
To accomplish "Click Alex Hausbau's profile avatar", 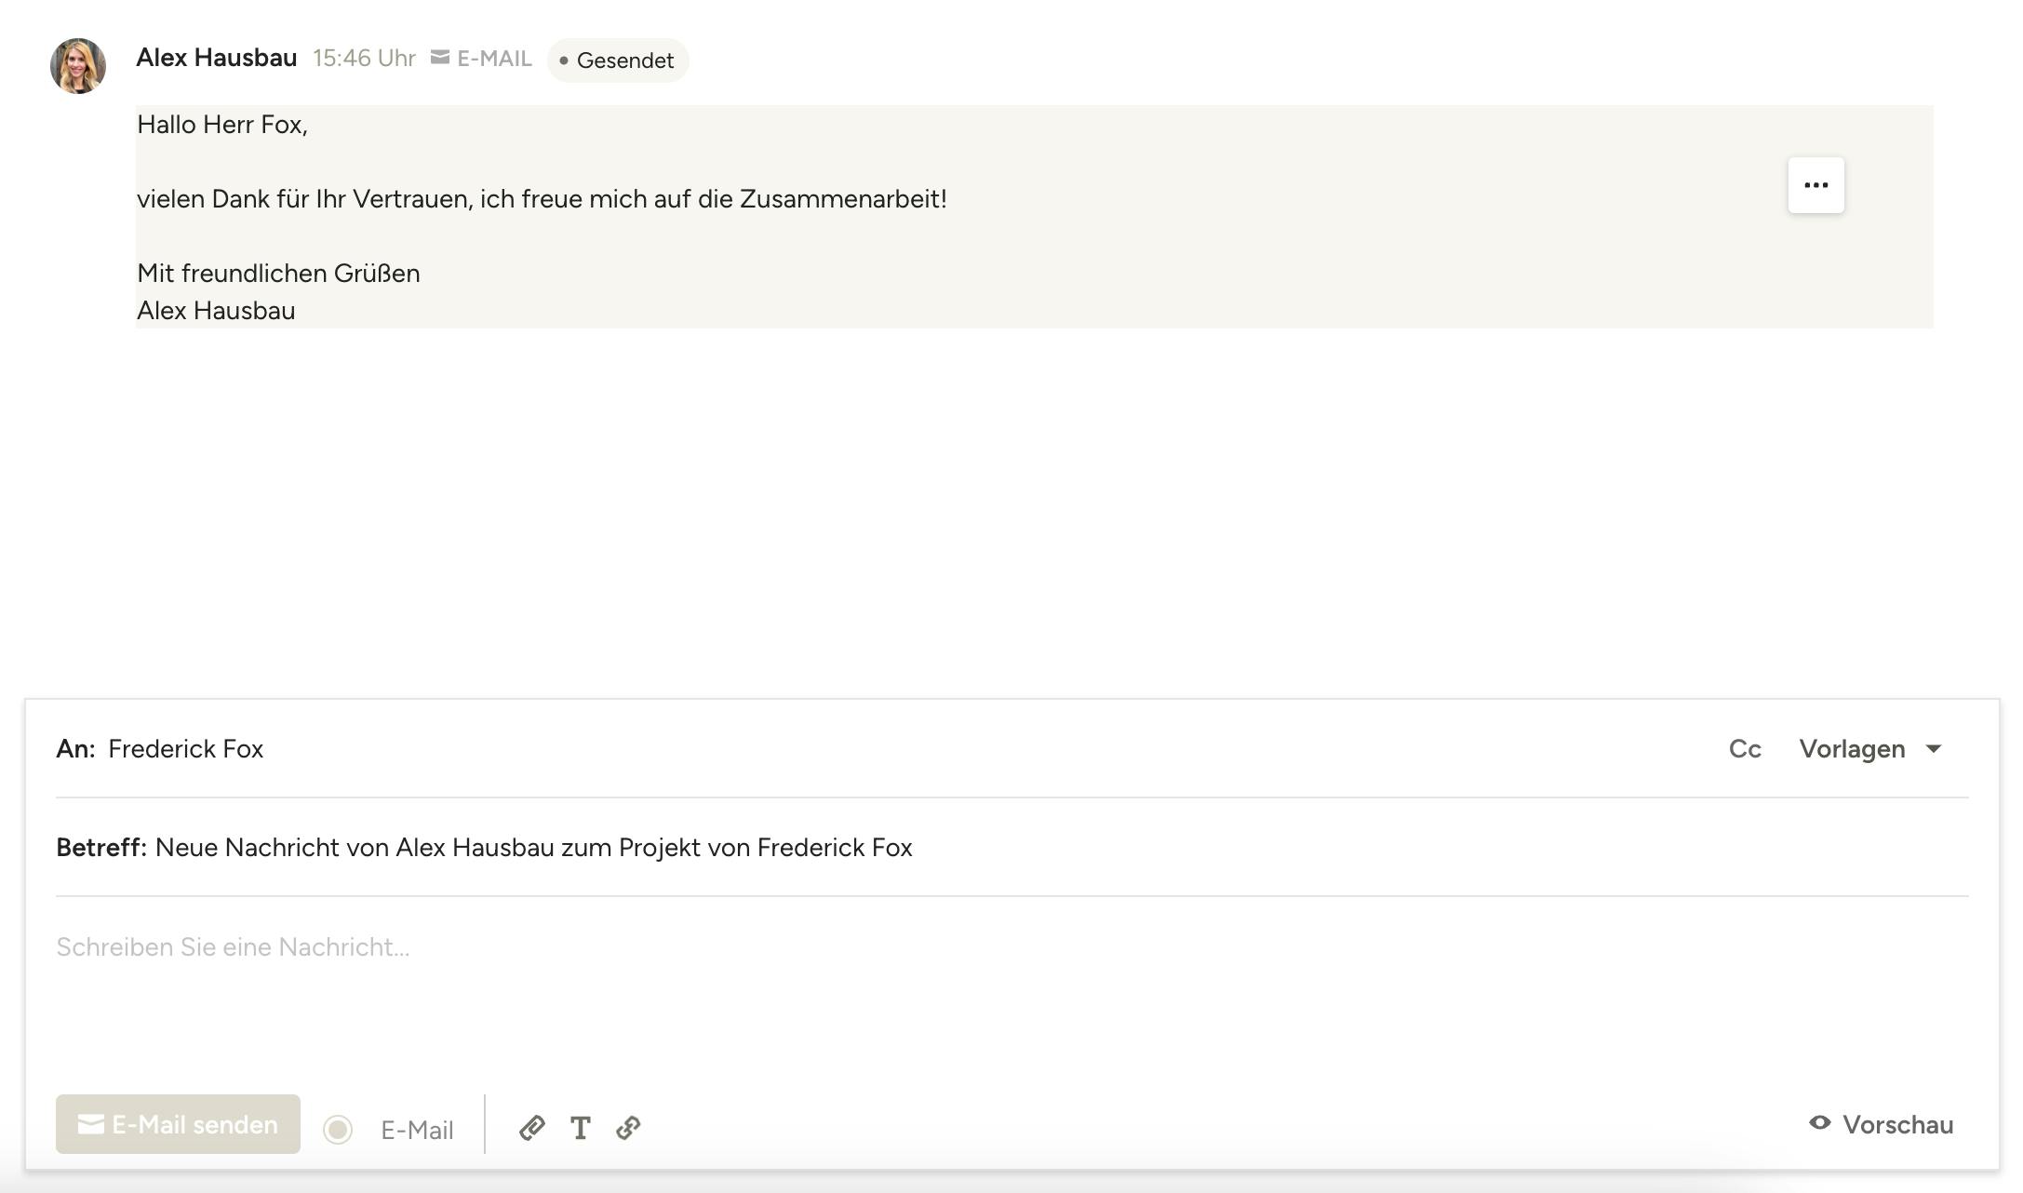I will (x=78, y=66).
